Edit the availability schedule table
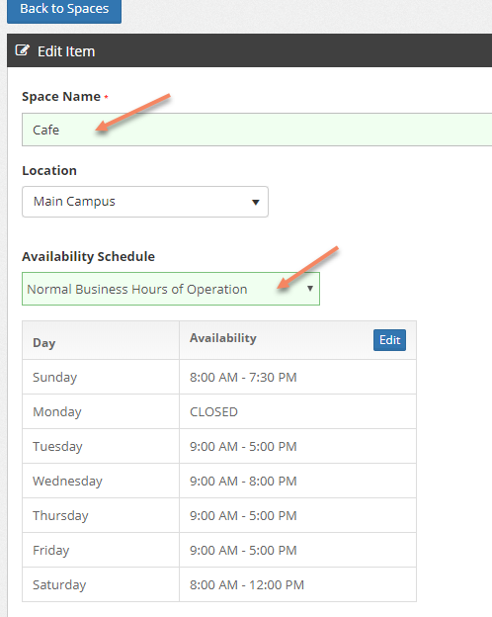 click(389, 340)
